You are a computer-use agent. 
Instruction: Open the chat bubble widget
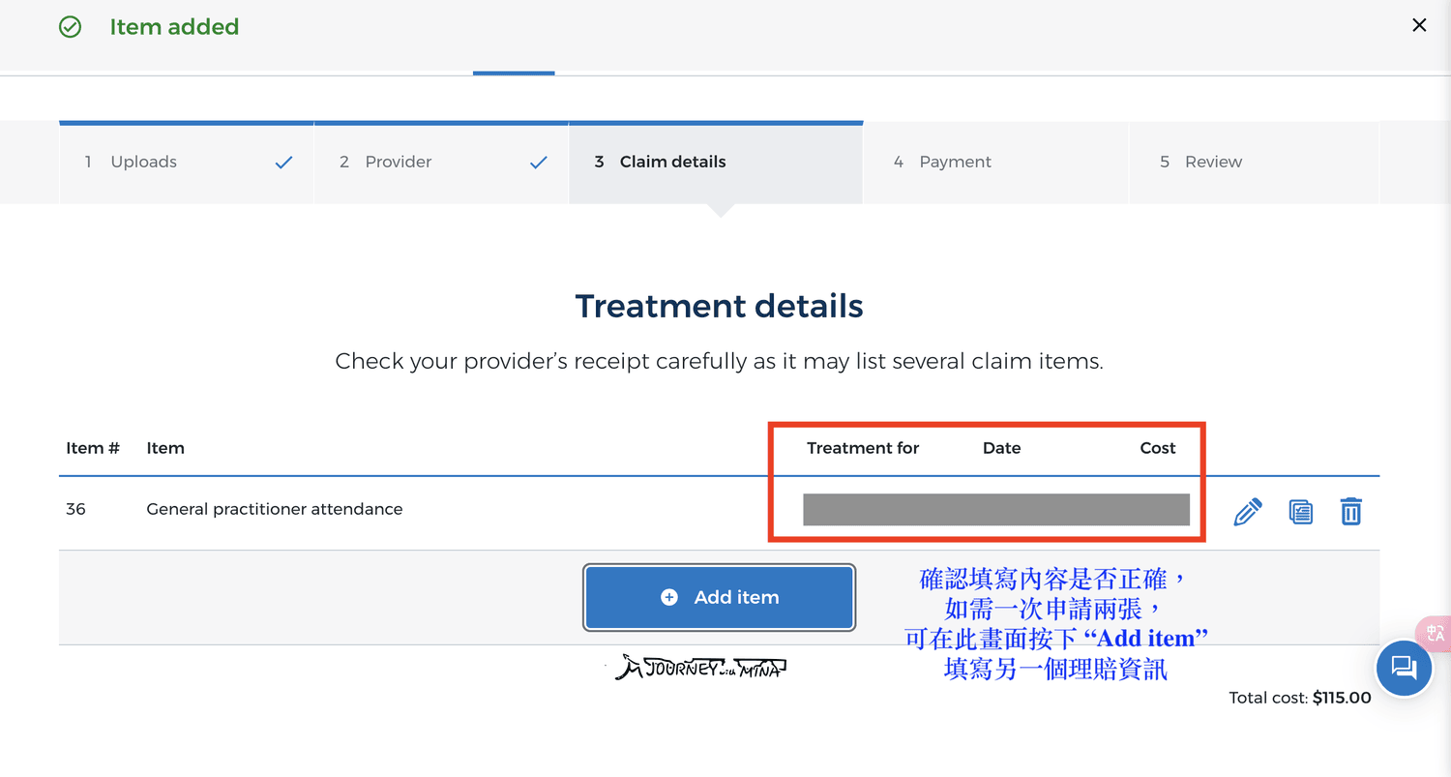(x=1404, y=668)
